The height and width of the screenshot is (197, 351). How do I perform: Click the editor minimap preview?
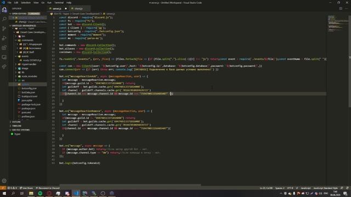pyautogui.click(x=338, y=24)
